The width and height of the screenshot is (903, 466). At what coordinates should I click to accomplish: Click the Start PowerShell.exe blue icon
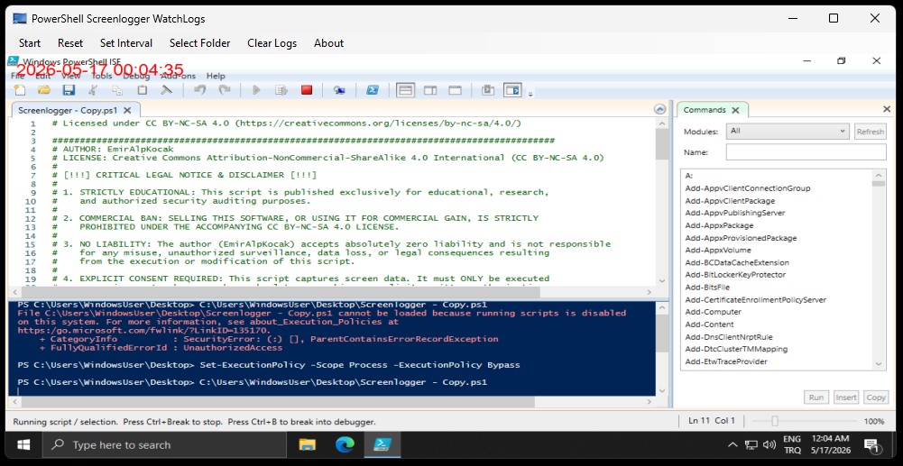click(x=373, y=90)
